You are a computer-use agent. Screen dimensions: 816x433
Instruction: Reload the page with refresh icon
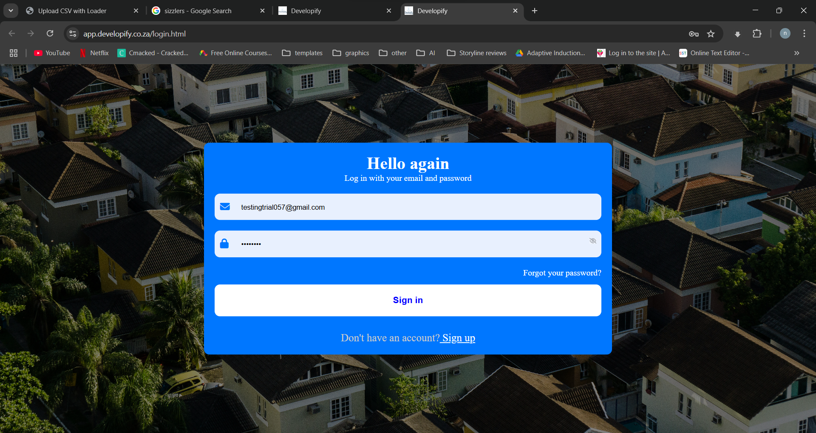50,34
